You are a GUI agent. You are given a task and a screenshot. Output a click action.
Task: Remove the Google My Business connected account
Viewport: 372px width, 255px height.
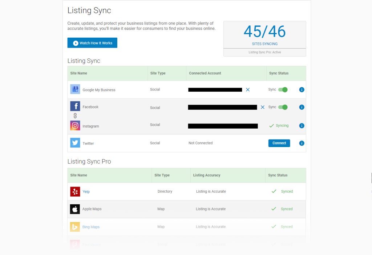pyautogui.click(x=248, y=90)
